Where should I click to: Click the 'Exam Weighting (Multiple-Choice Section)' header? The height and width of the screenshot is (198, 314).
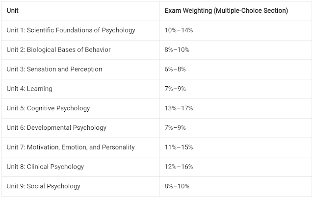coord(226,10)
